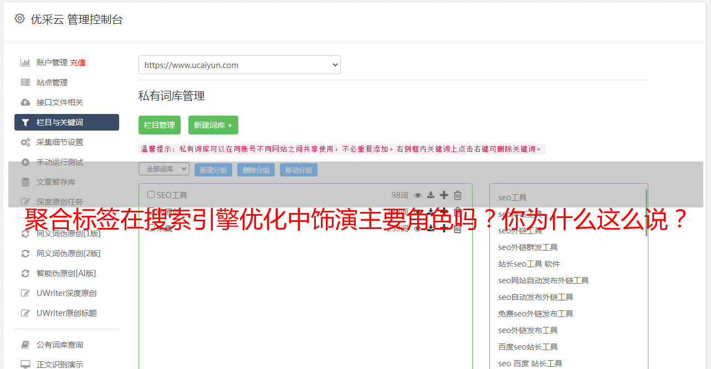Open UWriter原创标题 edit icon

[x=25, y=313]
